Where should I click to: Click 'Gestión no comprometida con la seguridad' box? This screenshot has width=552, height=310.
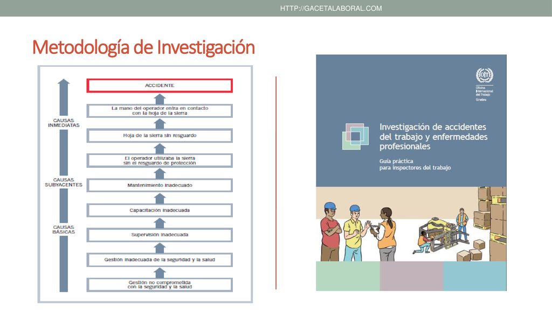(x=160, y=285)
